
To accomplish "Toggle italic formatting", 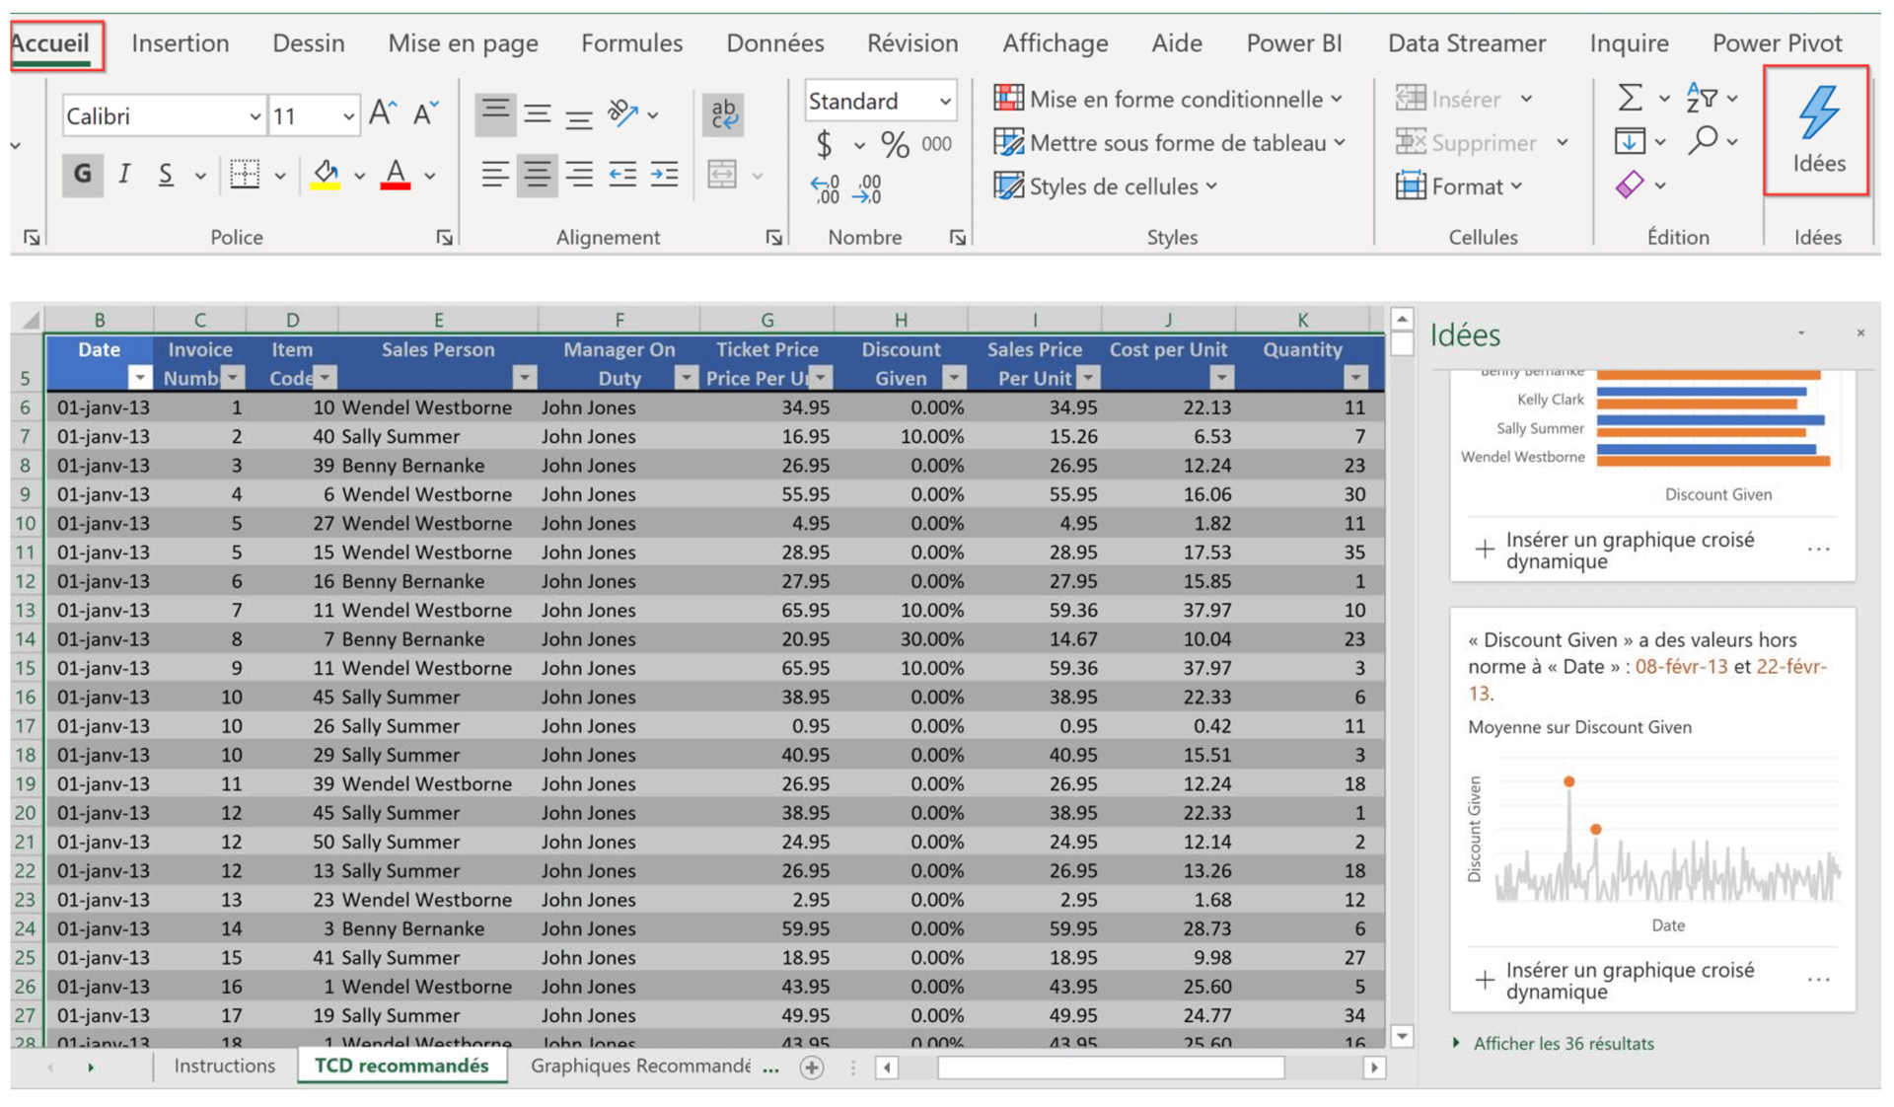I will click(124, 175).
